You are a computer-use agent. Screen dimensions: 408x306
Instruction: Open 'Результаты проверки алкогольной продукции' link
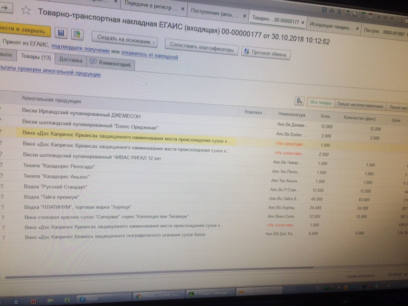coord(50,71)
